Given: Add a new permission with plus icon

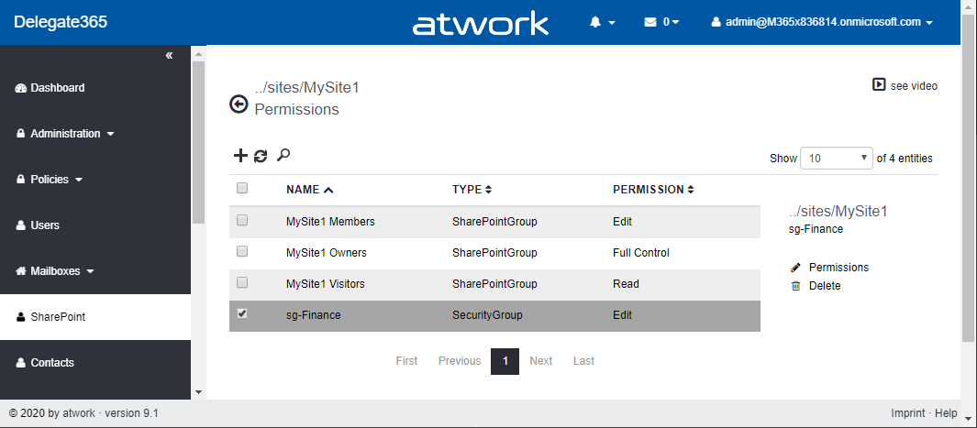Looking at the screenshot, I should (240, 156).
